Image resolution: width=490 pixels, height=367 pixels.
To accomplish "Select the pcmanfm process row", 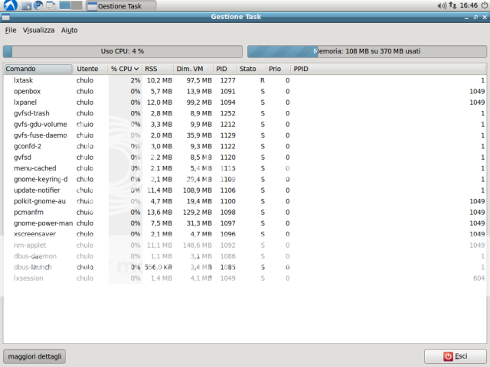I will (245, 213).
